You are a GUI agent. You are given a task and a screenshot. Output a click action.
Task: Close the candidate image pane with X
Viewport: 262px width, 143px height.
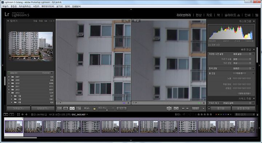pos(204,103)
